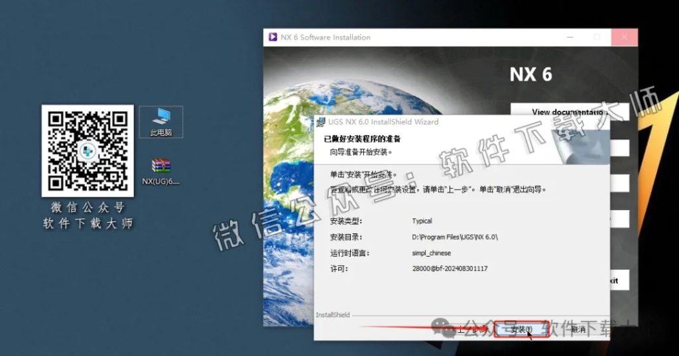The height and width of the screenshot is (356, 679).
Task: Click the 取消 cancel button
Action: tap(578, 329)
